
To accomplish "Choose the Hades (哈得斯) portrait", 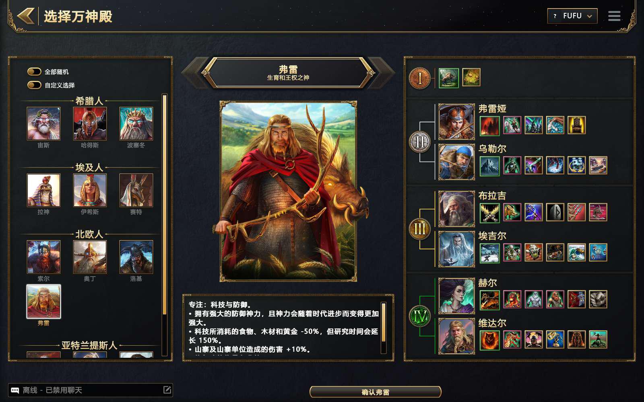I will (90, 123).
